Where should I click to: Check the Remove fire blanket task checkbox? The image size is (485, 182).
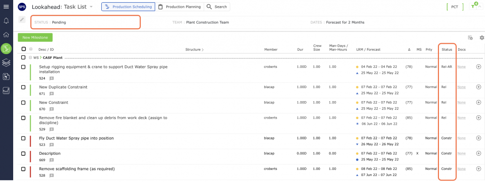[x=24, y=118]
